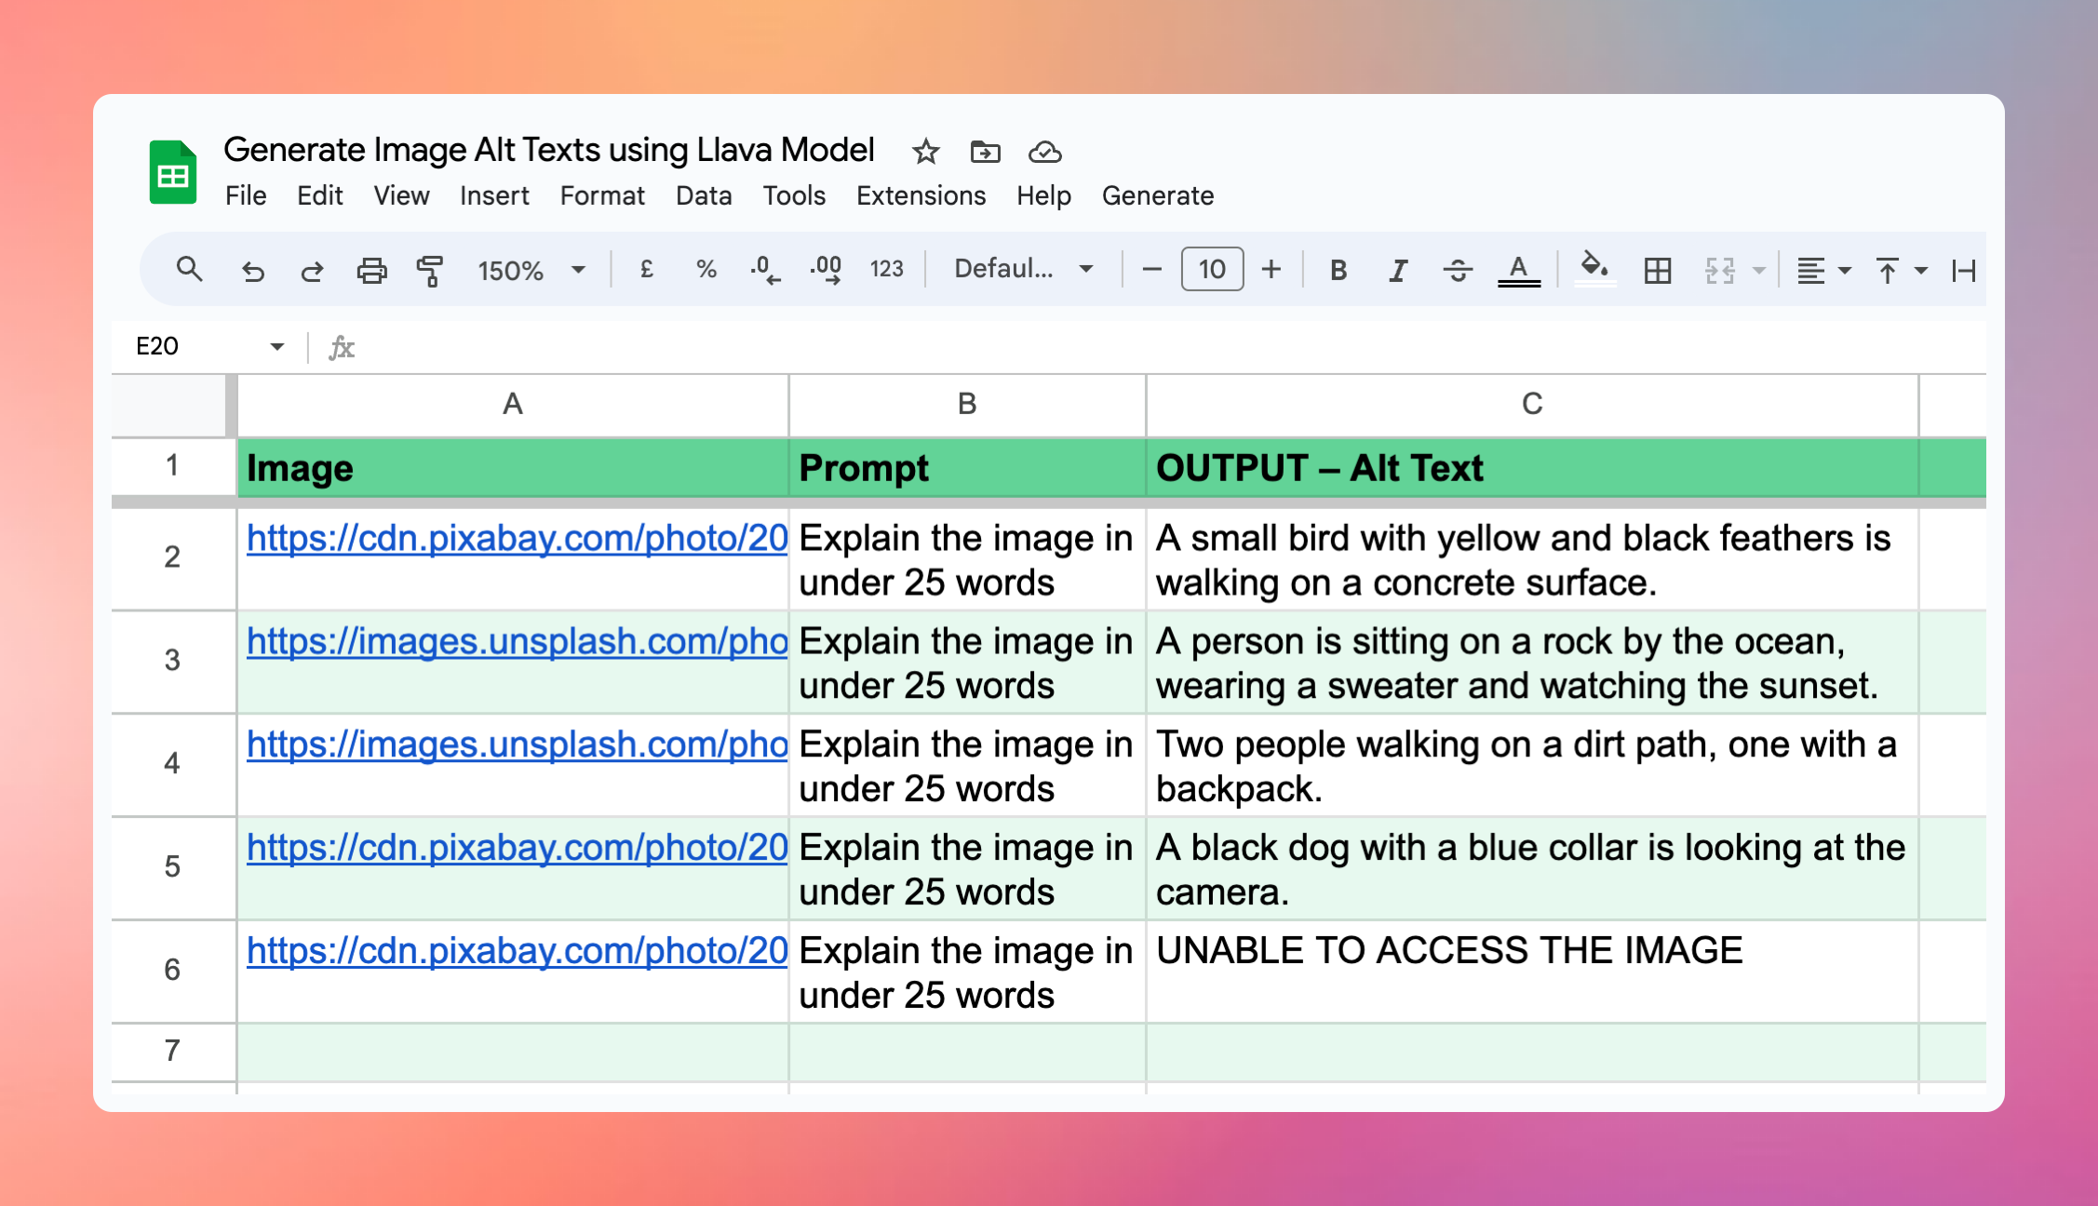Open the horizontal alignment dropdown

coord(1822,270)
